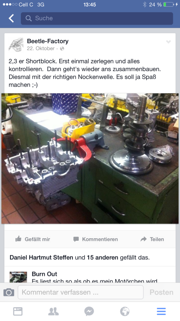Open the post options chevron
180x321 pixels.
[168, 42]
